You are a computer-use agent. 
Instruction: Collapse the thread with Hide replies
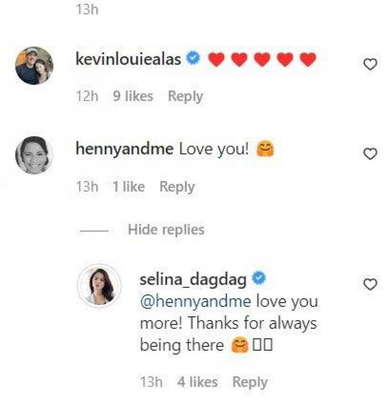coord(166,229)
